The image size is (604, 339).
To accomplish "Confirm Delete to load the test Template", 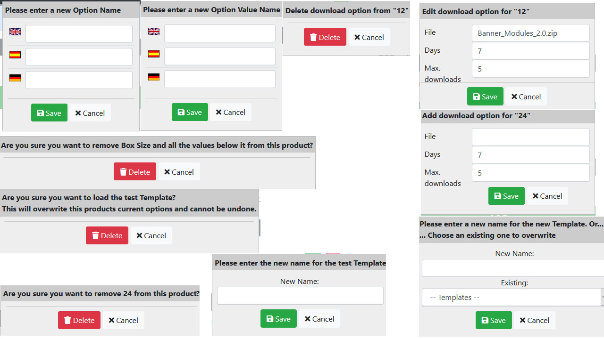I will coord(107,235).
